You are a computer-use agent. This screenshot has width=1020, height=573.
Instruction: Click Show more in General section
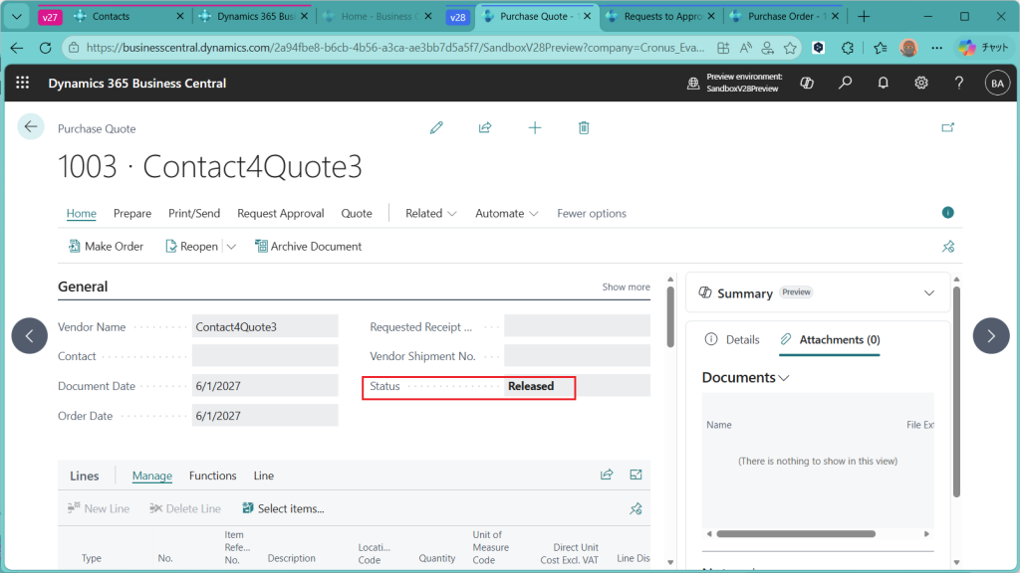pyautogui.click(x=626, y=286)
